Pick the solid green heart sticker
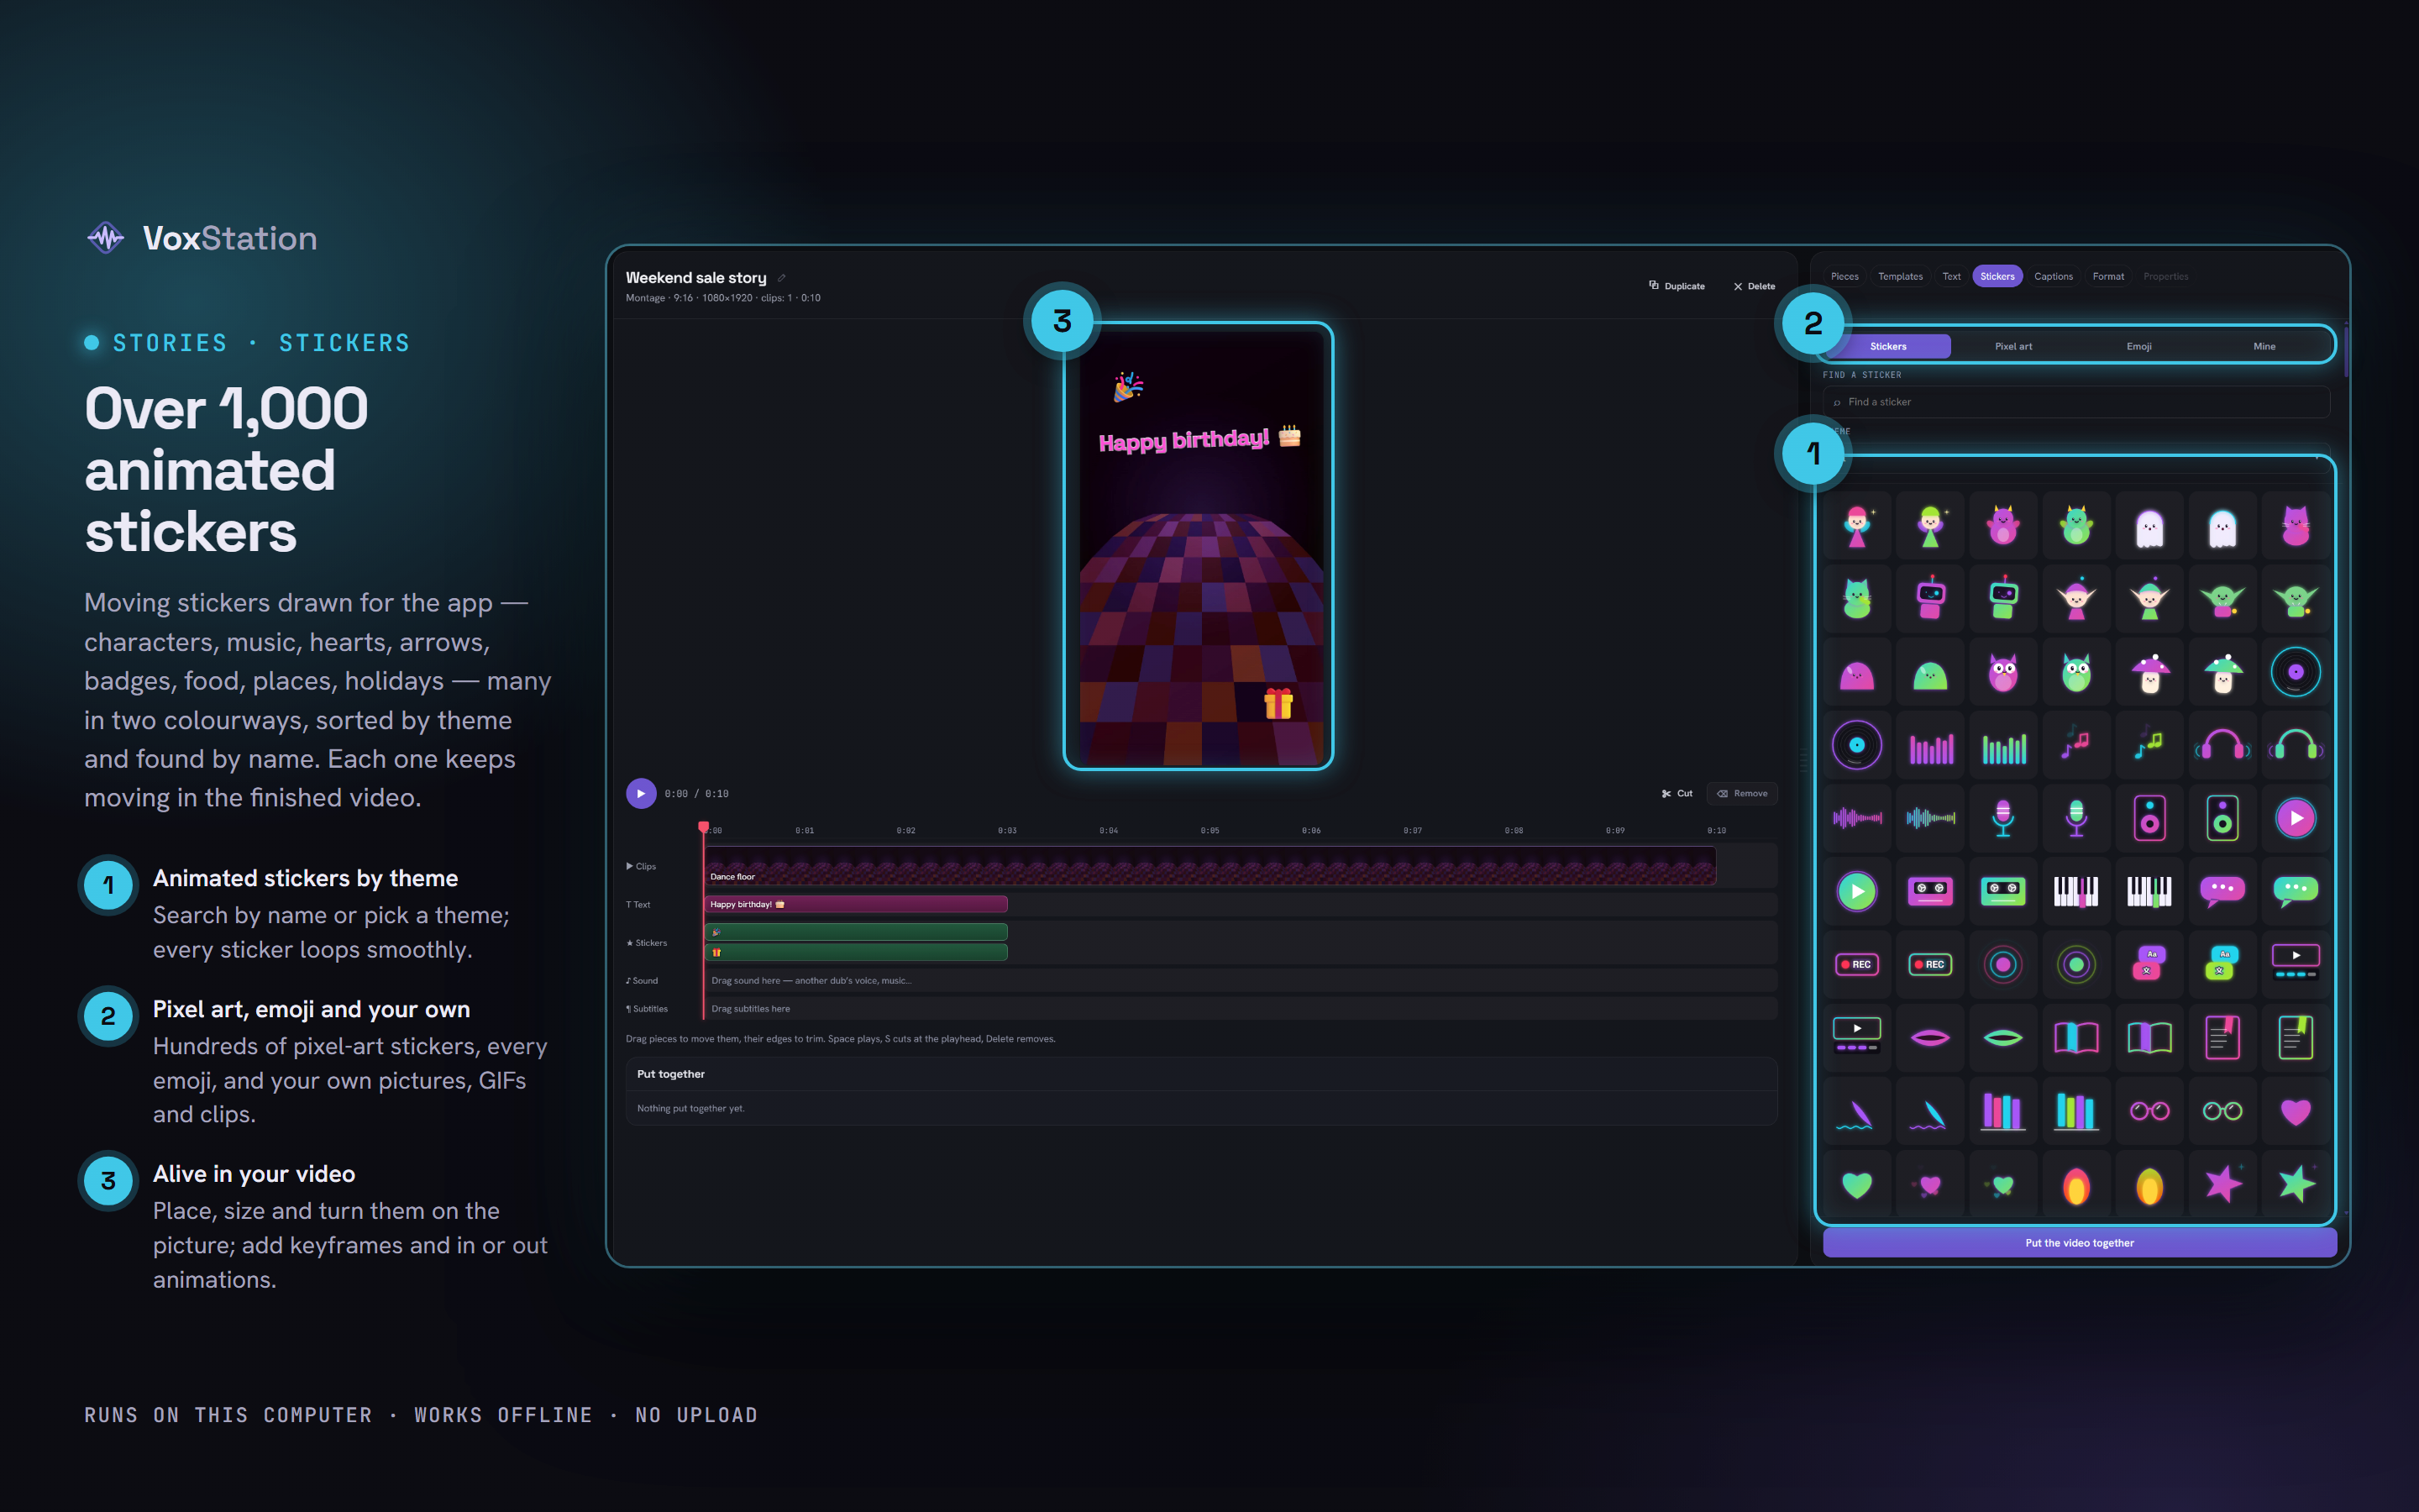The image size is (2419, 1512). tap(1856, 1184)
